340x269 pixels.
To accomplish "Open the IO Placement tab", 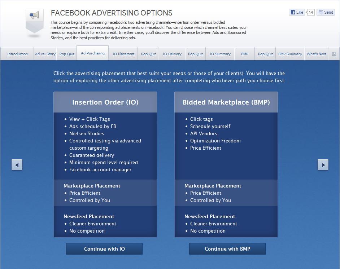I will (x=123, y=54).
